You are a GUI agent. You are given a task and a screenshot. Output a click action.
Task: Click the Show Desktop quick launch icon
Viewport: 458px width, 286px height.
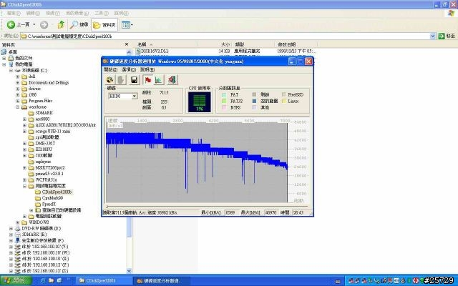[x=59, y=281]
